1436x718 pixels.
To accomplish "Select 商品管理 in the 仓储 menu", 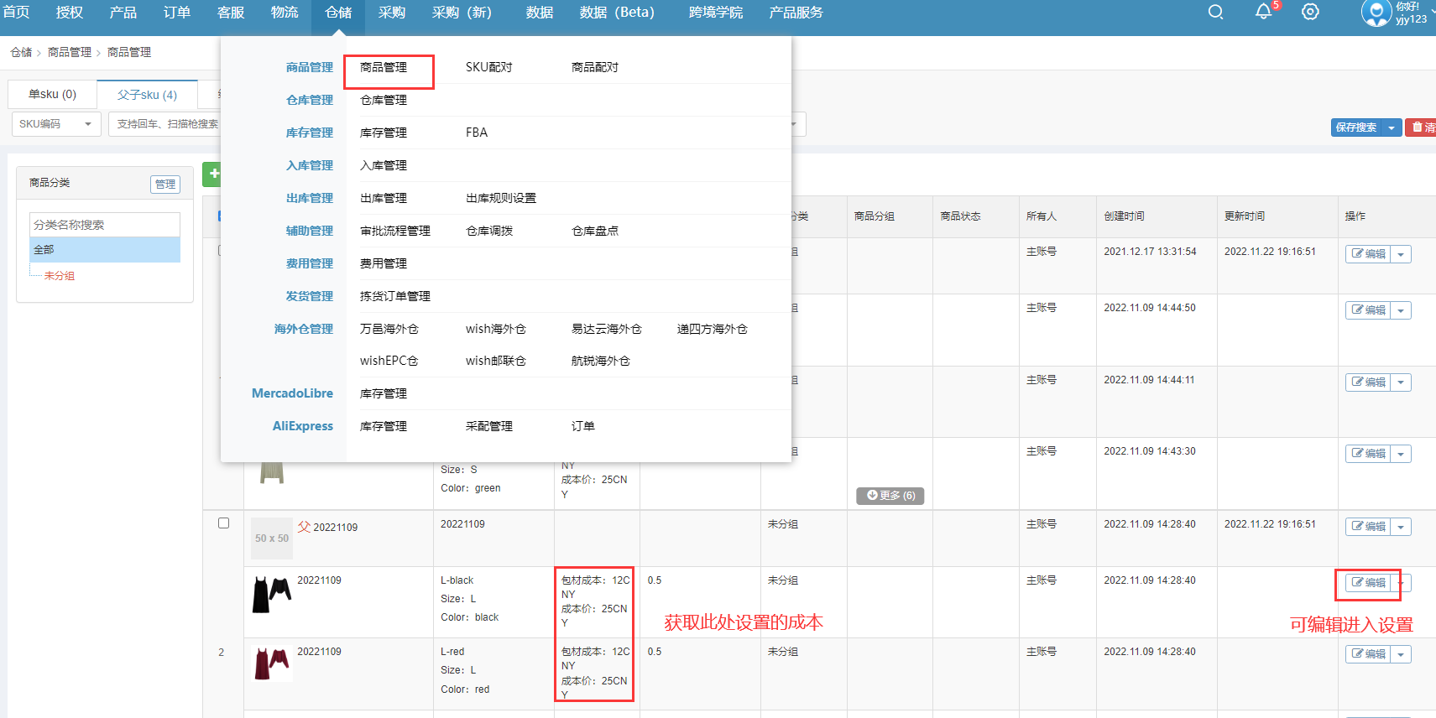I will 384,67.
